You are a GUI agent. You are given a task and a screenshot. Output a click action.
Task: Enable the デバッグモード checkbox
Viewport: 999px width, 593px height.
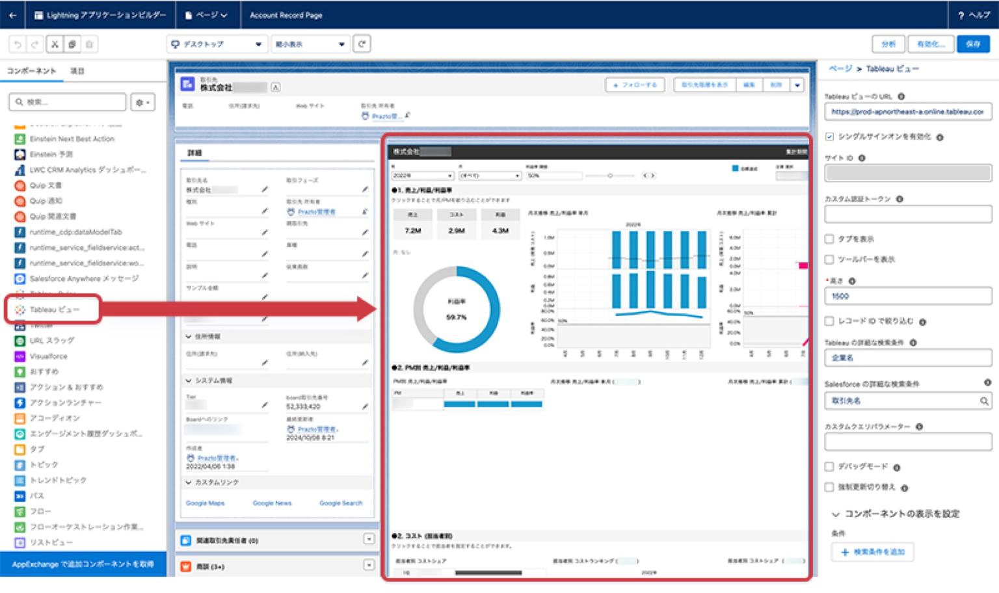[829, 466]
